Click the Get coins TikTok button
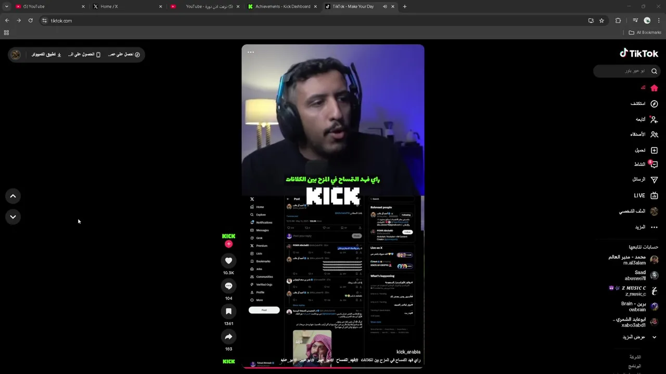666x374 pixels. tap(124, 55)
